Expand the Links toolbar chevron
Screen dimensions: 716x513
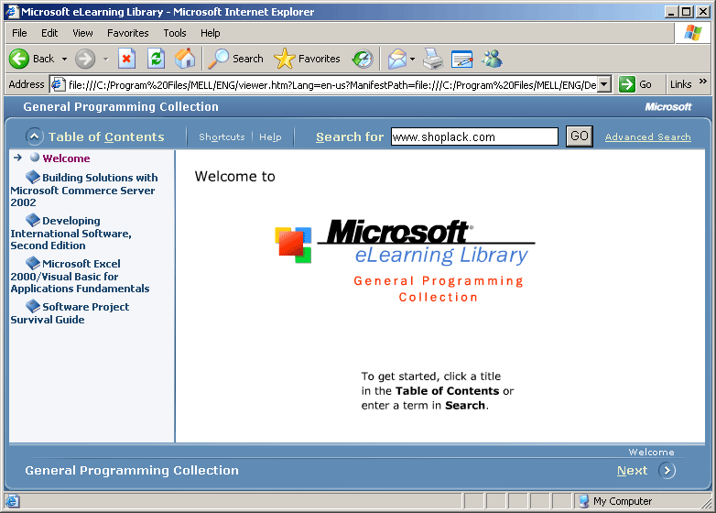pos(703,82)
